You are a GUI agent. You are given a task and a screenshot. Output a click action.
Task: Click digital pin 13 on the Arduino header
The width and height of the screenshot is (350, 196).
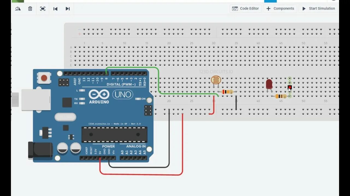tap(84, 73)
